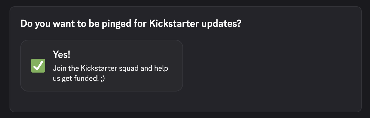
Task: Click the green checkmark emoji icon
Action: [38, 66]
